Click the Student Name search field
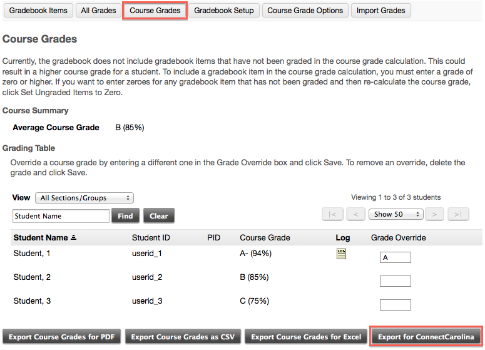The width and height of the screenshot is (485, 350). [61, 216]
